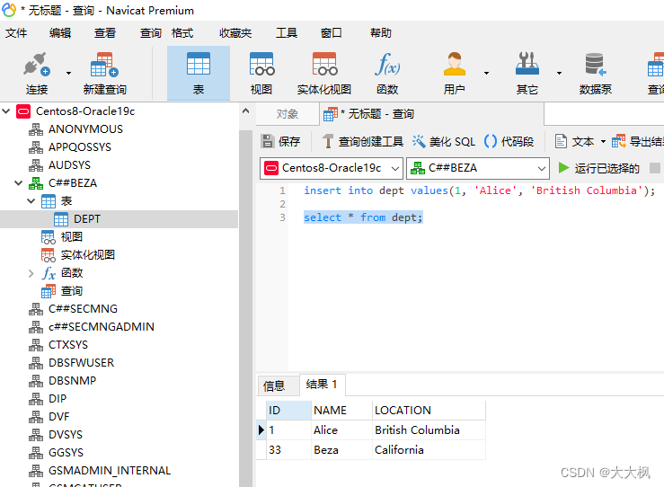
Task: Expand the 文本 dropdown arrow
Action: pyautogui.click(x=603, y=141)
